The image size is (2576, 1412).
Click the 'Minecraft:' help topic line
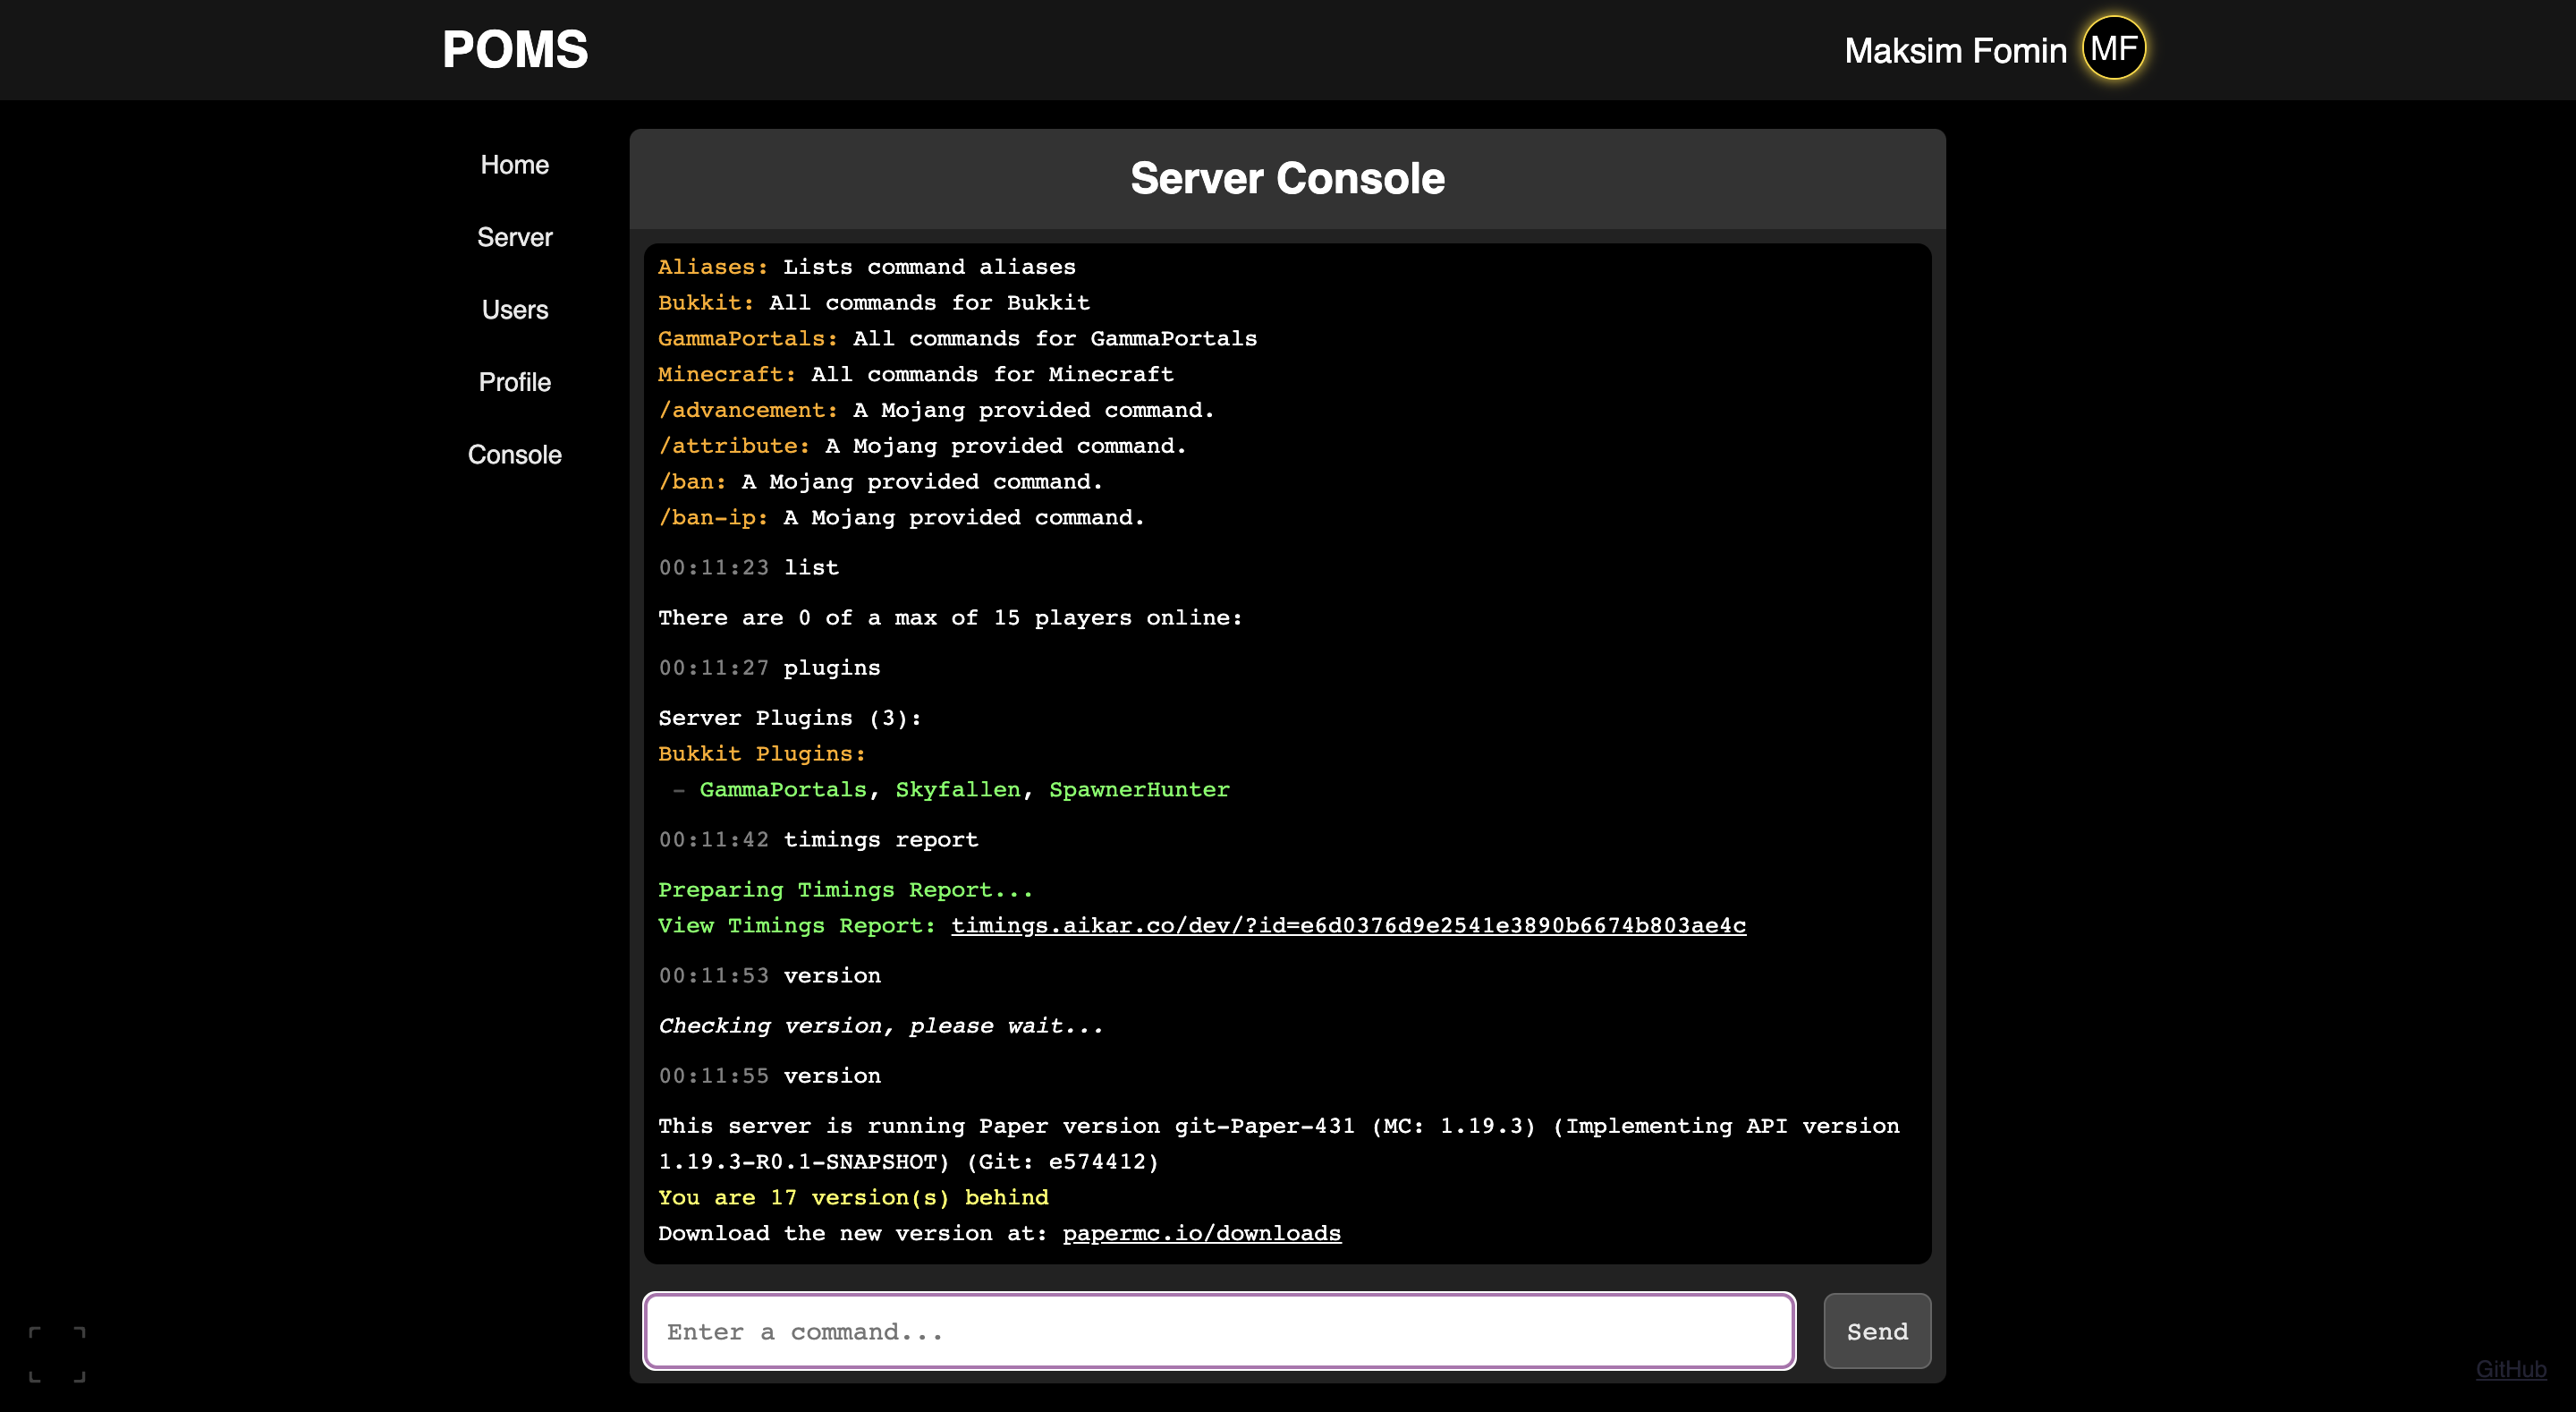(916, 374)
